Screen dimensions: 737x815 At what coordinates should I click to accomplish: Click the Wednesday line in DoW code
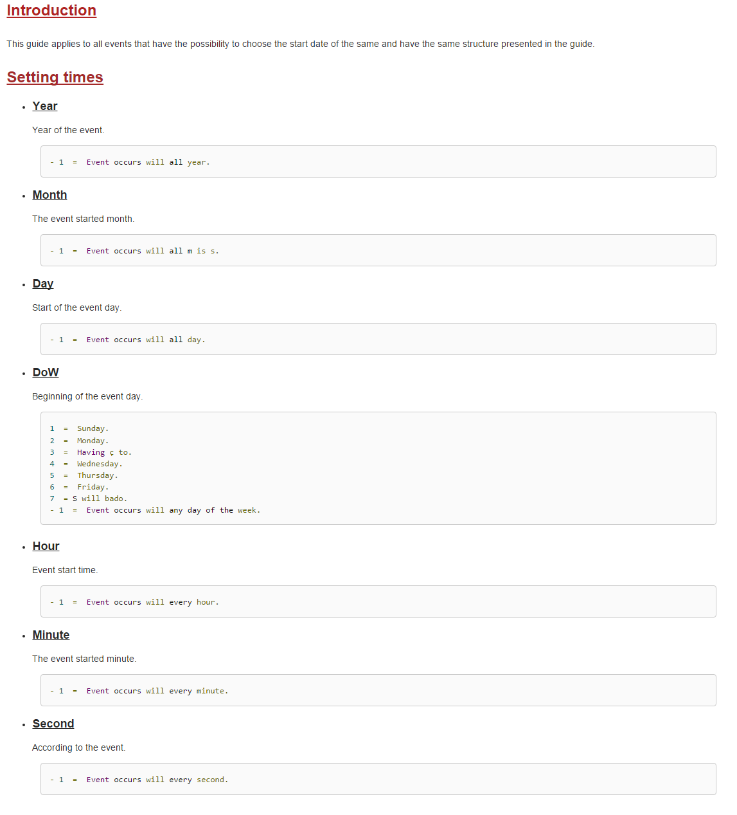86,464
